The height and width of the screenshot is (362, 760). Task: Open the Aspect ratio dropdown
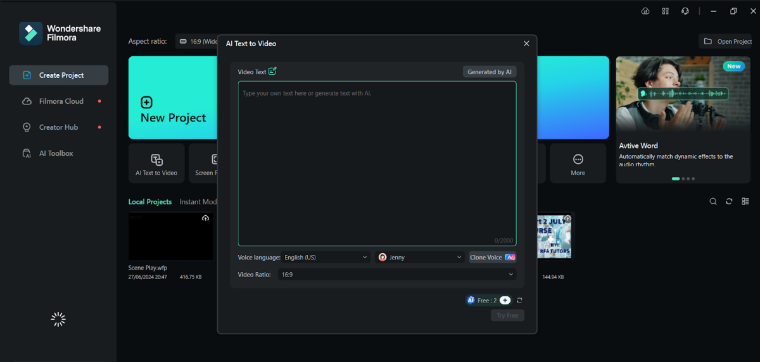[x=198, y=41]
